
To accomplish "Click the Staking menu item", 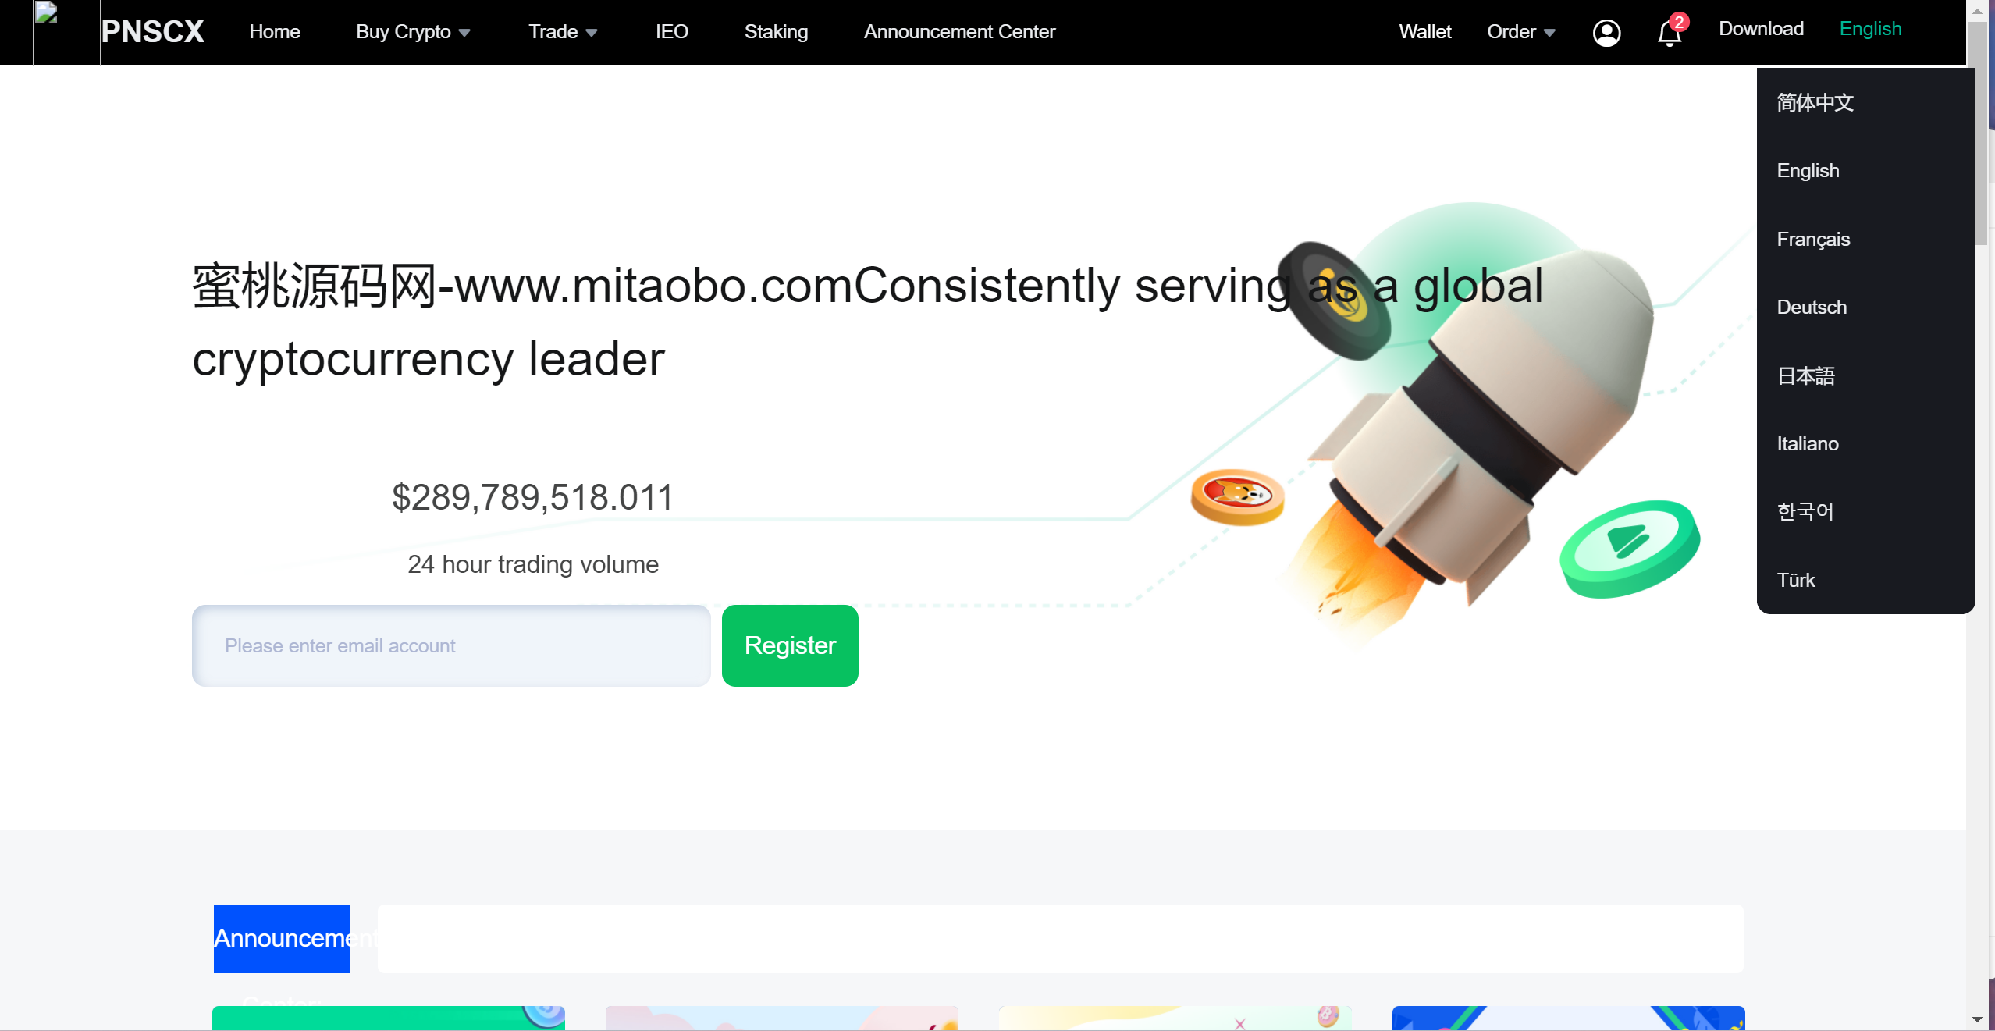I will 776,31.
